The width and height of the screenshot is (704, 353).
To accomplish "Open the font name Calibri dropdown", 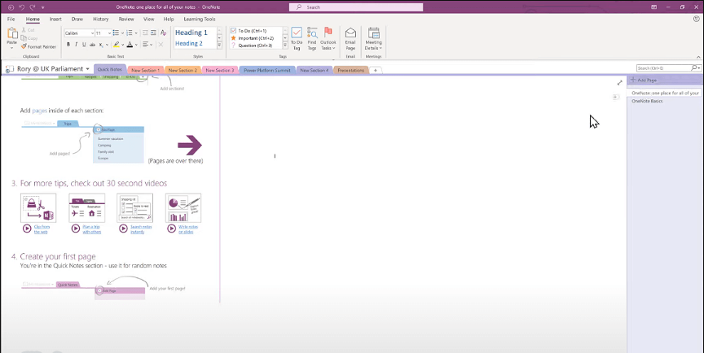I will click(93, 33).
